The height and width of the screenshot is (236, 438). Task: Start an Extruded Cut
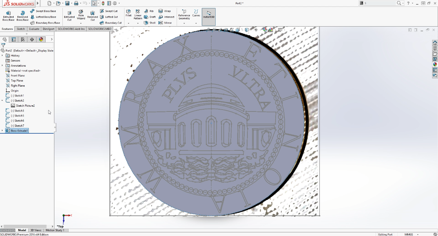click(x=69, y=16)
